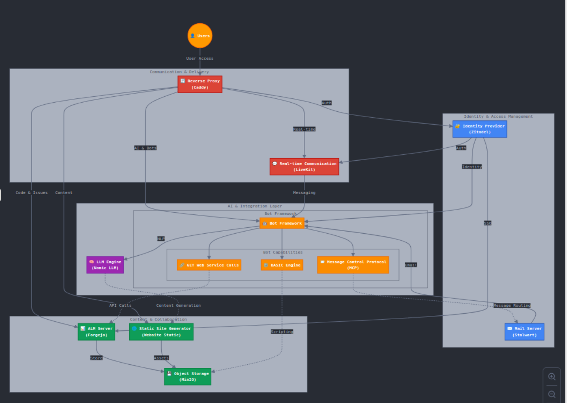This screenshot has width=567, height=403.
Task: Click the AI & Bots edge label
Action: [x=146, y=148]
